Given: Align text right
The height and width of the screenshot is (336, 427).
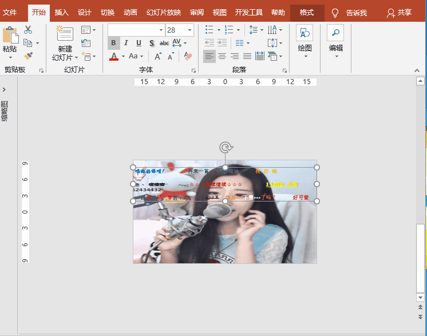Looking at the screenshot, I should (x=235, y=56).
